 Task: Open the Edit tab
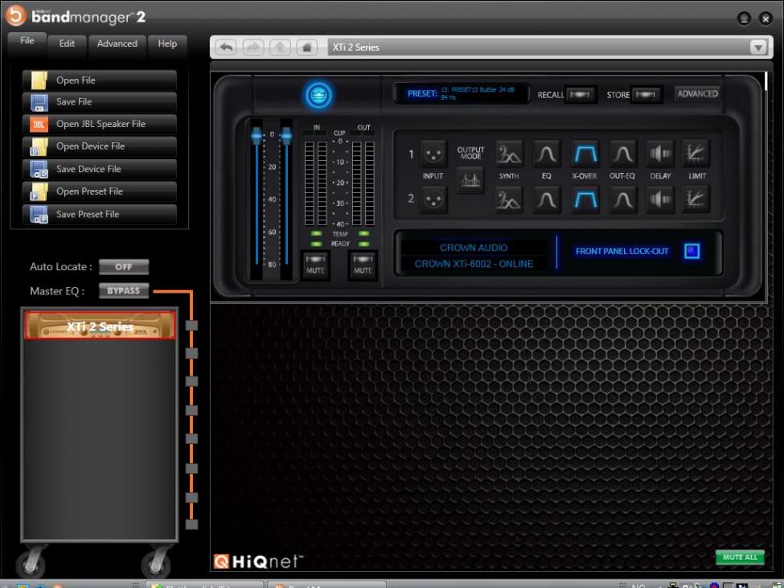tap(67, 43)
